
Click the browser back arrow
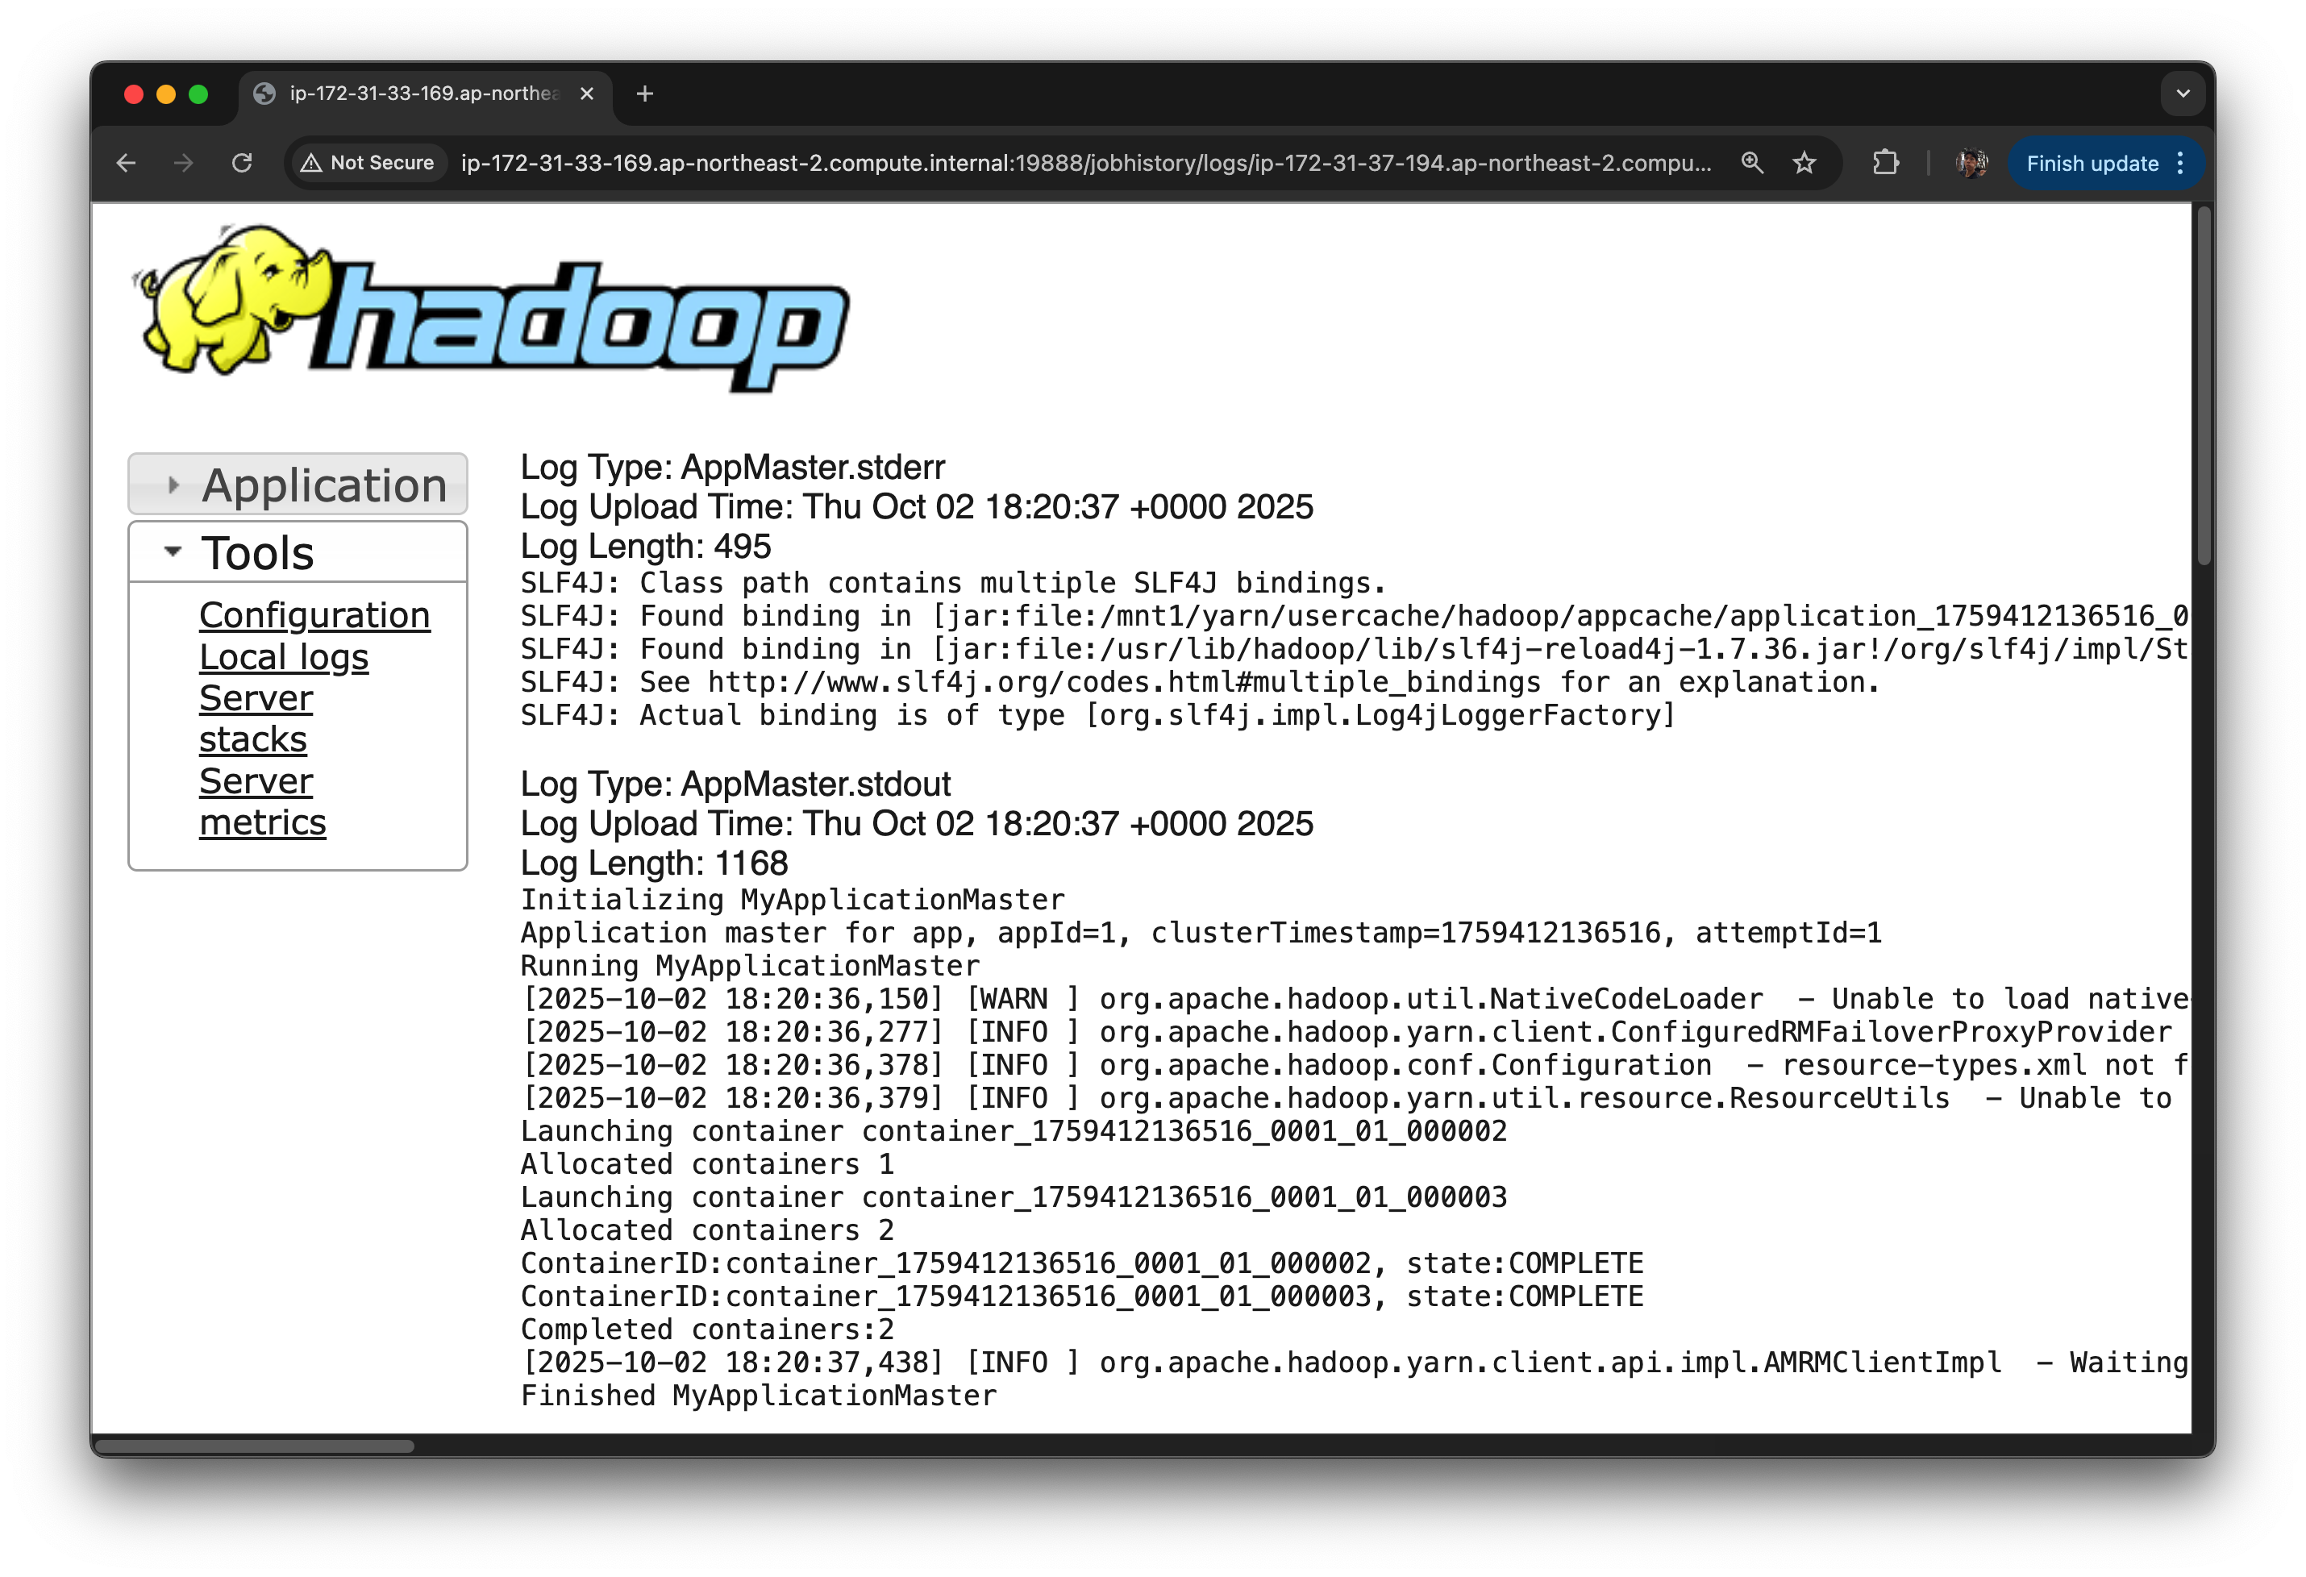click(x=126, y=163)
